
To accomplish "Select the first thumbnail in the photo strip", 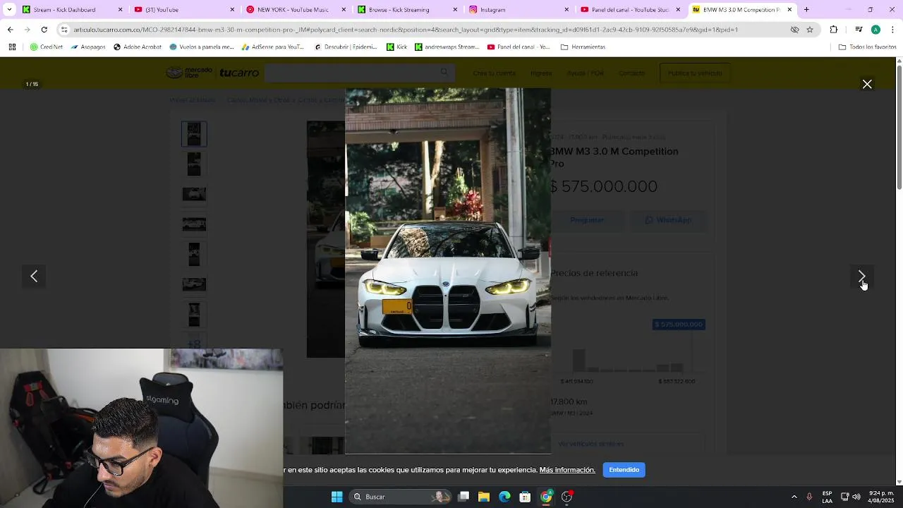I will click(x=194, y=134).
